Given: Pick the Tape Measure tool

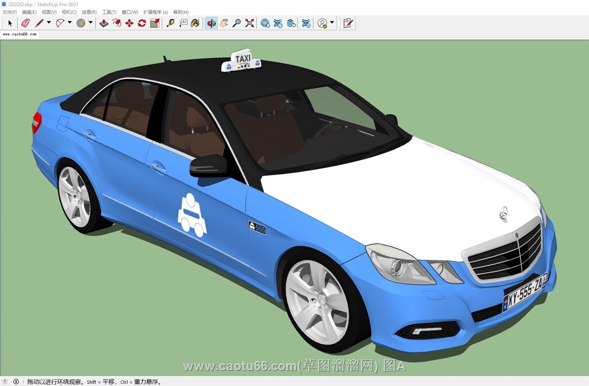Looking at the screenshot, I should (170, 23).
